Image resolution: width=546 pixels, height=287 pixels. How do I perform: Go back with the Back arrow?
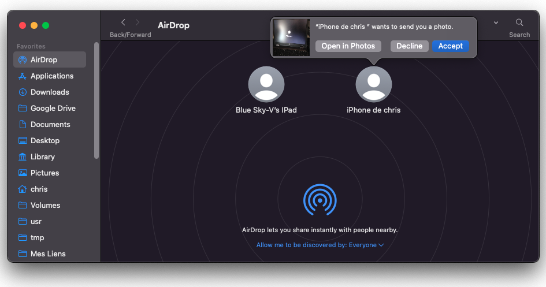[x=123, y=23]
